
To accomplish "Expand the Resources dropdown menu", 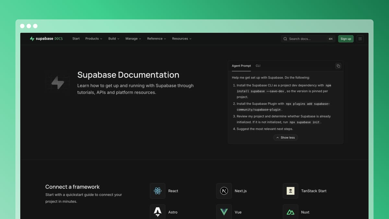I will click(182, 39).
